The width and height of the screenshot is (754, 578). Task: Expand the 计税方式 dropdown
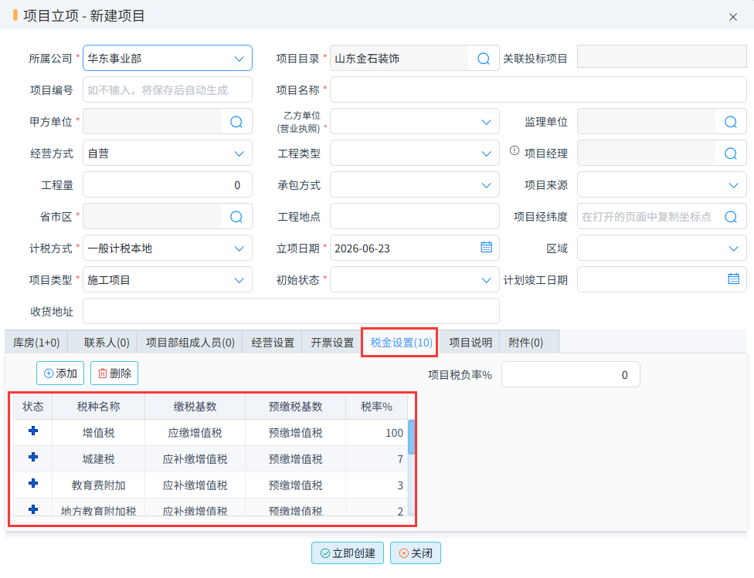(x=239, y=249)
